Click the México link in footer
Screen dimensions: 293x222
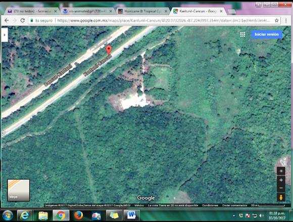(x=139, y=205)
